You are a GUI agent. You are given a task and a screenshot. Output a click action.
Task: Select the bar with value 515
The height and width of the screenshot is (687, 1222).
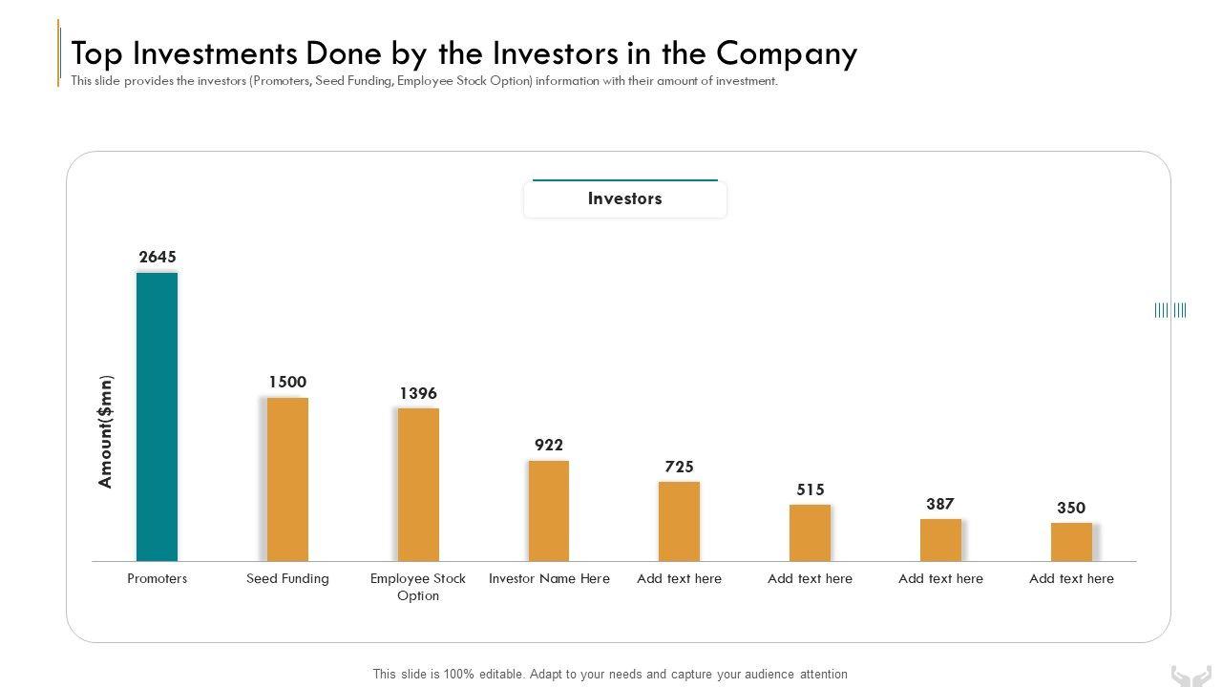point(810,532)
